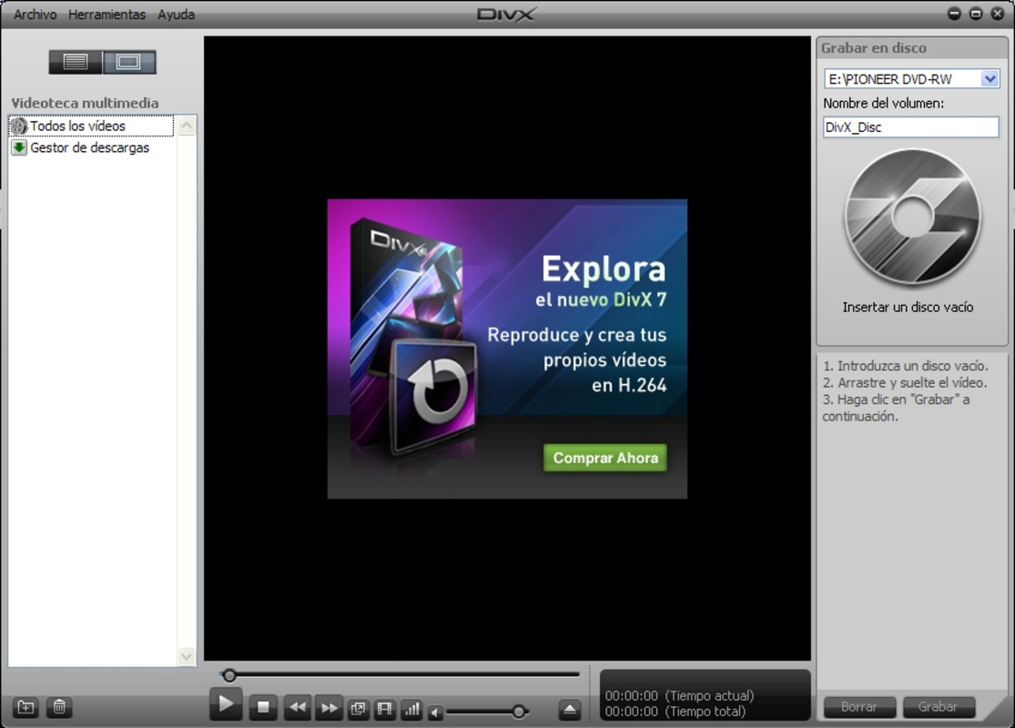Mute audio with the speaker icon

pos(436,713)
